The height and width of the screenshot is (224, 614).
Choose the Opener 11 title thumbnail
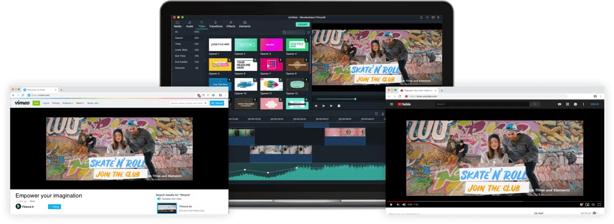coord(271,84)
